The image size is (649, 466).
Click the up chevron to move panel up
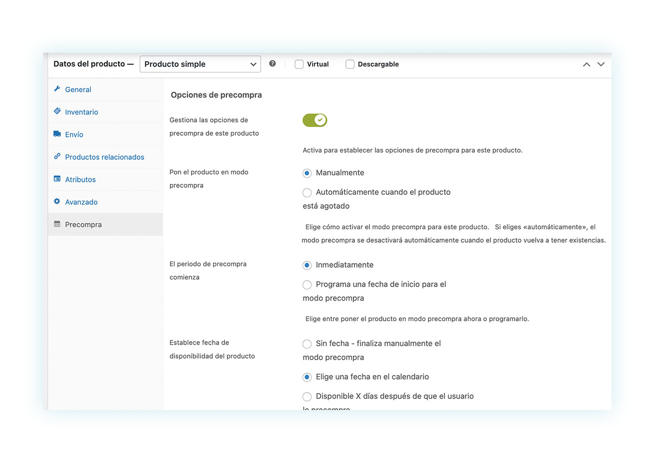587,64
